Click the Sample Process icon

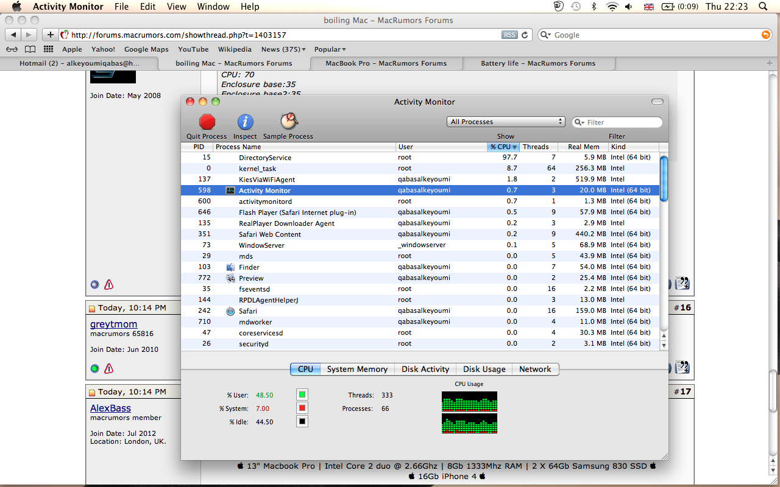tap(288, 122)
